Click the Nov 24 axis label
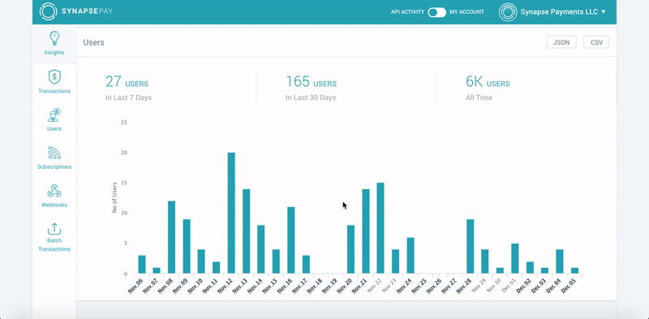The width and height of the screenshot is (649, 319). 404,286
